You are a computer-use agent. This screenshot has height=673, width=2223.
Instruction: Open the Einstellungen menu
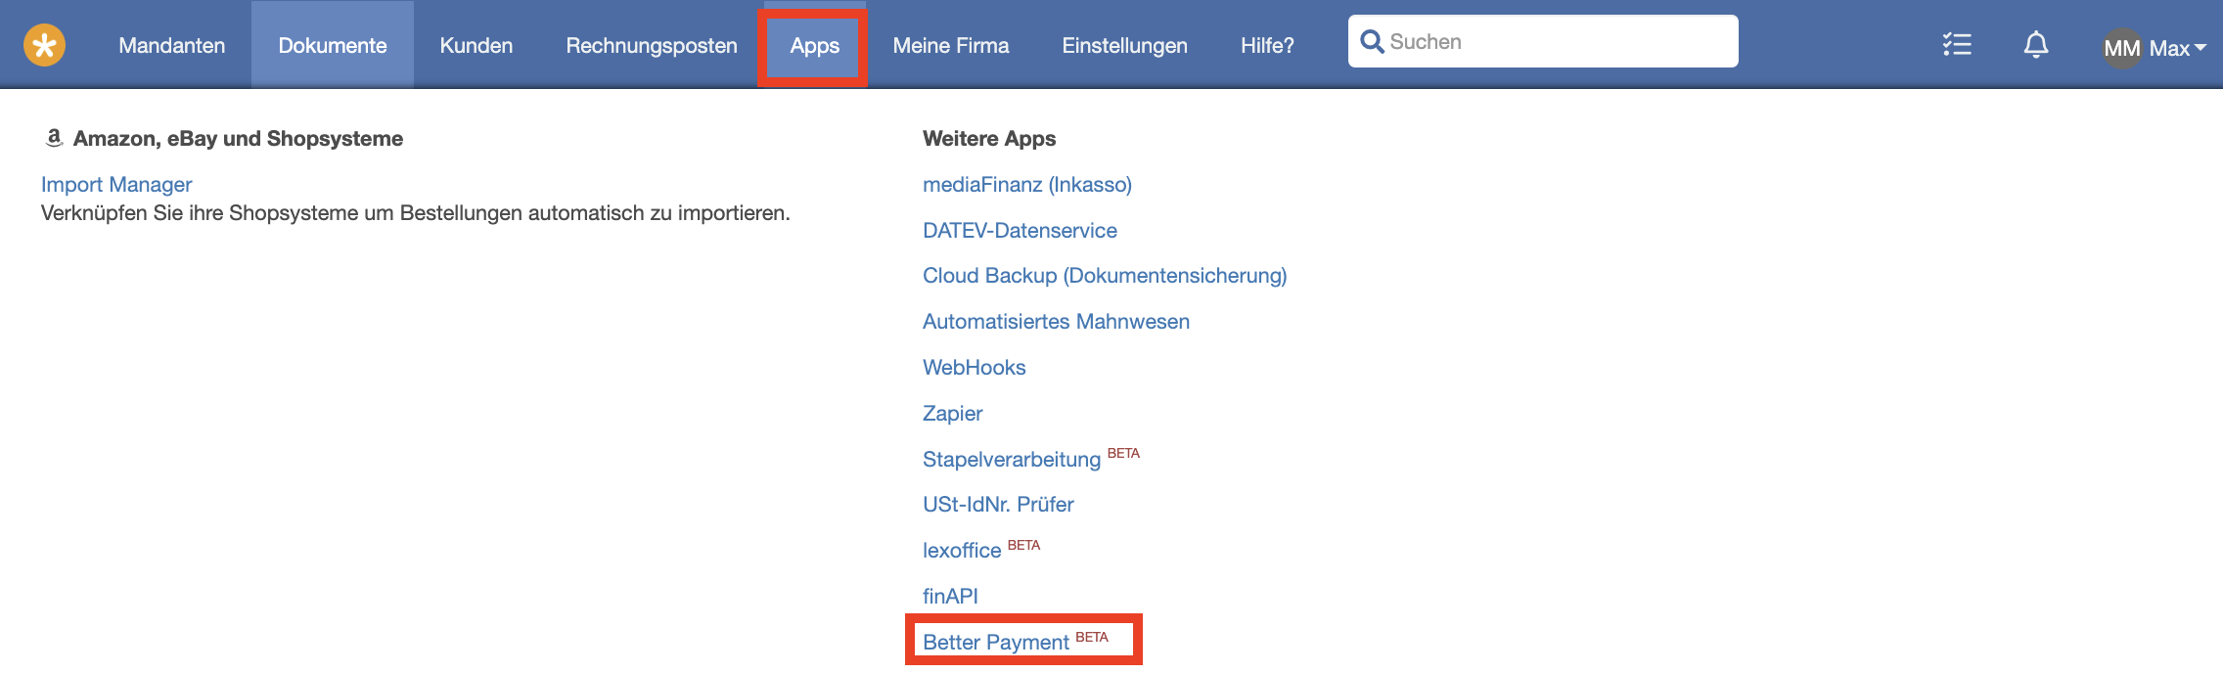(1125, 45)
